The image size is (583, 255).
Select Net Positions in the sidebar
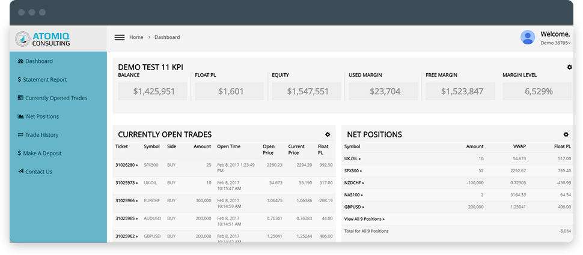click(42, 116)
